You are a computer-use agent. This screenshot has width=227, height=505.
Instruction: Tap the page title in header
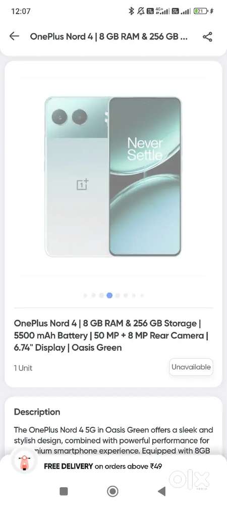click(x=109, y=36)
